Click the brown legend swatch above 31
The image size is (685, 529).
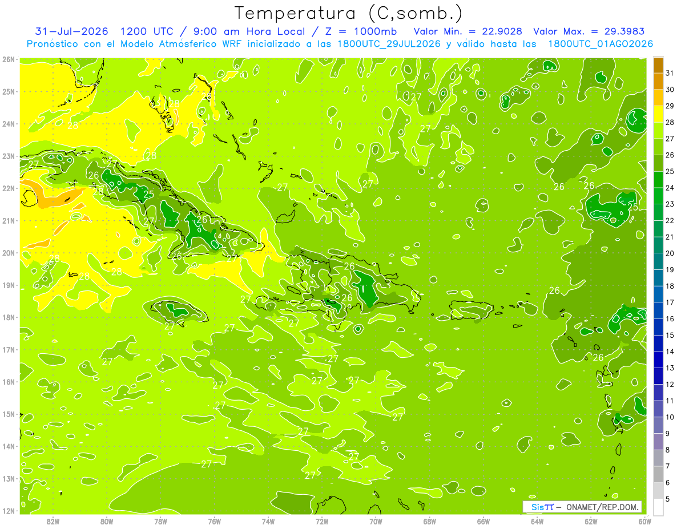coord(658,65)
